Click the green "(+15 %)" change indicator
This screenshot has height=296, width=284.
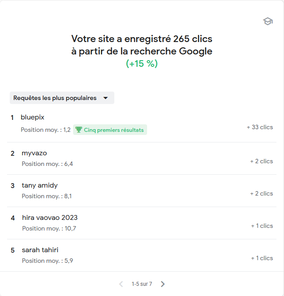pyautogui.click(x=142, y=64)
